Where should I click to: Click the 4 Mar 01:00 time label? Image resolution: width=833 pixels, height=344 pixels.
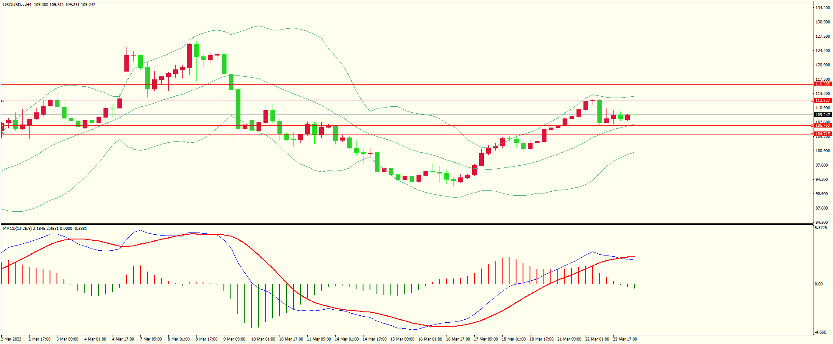(95, 339)
